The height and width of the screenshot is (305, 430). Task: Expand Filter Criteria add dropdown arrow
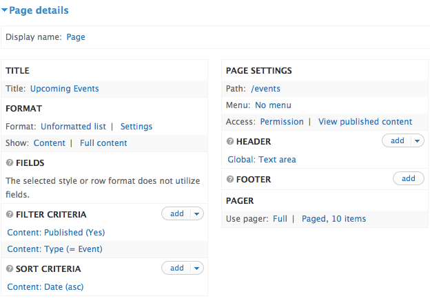197,213
